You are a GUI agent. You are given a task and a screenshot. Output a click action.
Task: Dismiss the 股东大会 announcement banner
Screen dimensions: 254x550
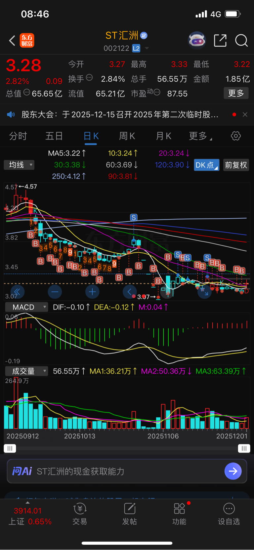[245, 114]
